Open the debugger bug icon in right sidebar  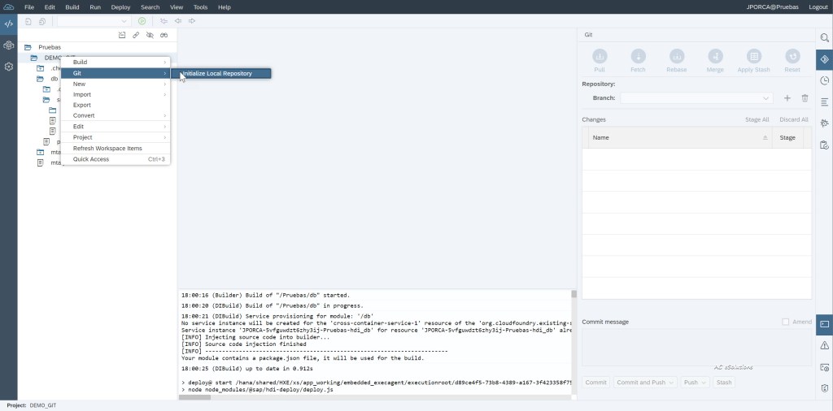824,123
